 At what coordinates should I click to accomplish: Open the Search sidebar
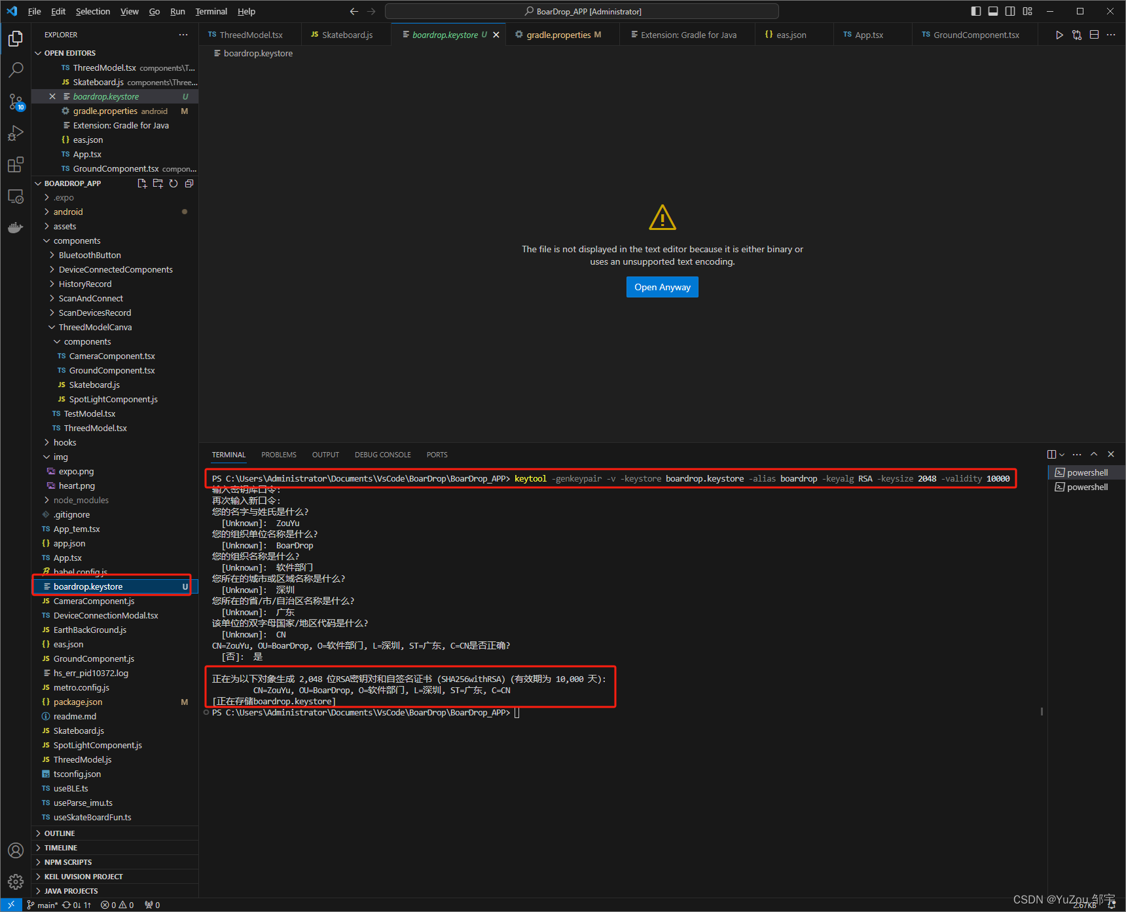tap(15, 69)
